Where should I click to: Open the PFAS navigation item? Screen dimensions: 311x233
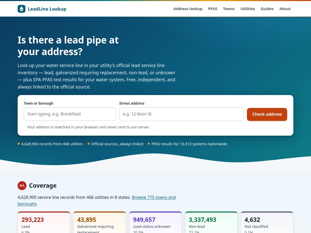click(213, 9)
